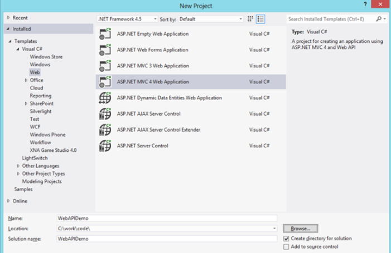Open the Sort by Default dropdown
This screenshot has width=391, height=253.
[211, 19]
